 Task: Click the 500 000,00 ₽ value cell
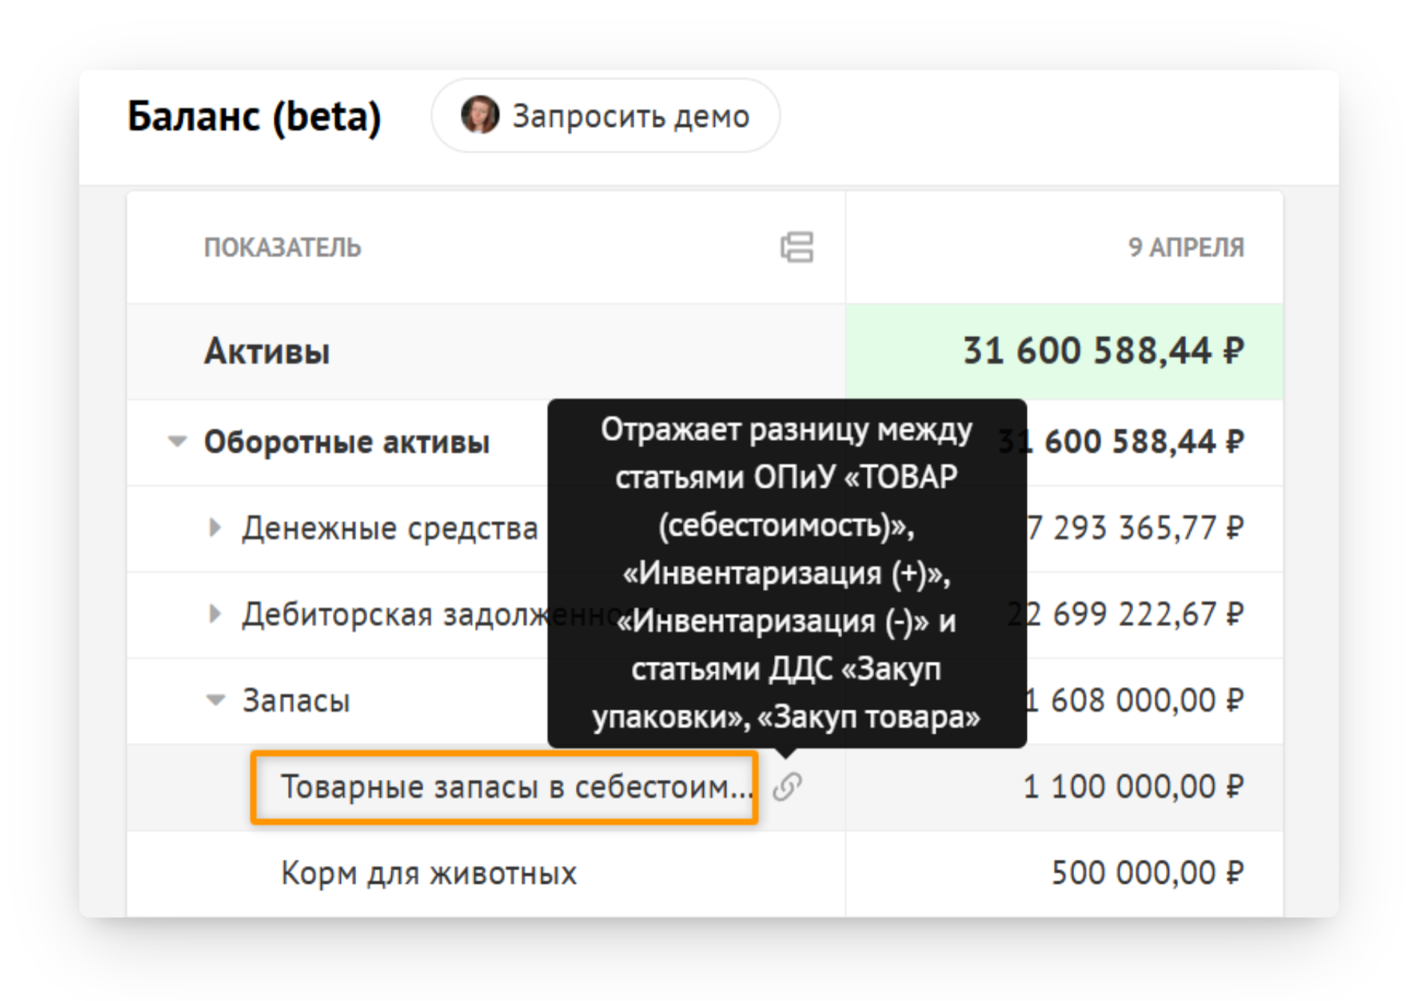(1147, 872)
